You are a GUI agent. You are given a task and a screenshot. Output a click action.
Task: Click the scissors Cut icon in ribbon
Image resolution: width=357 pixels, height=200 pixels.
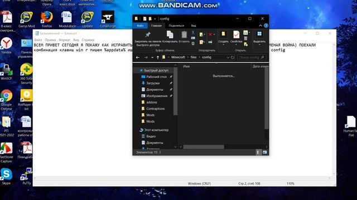click(193, 33)
